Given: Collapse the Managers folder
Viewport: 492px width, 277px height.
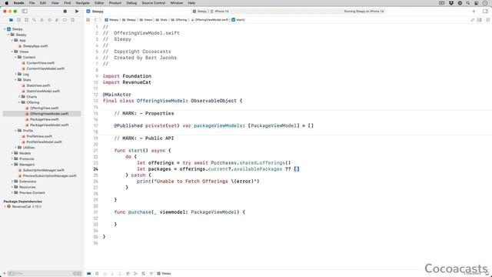Looking at the screenshot, I should [x=12, y=164].
